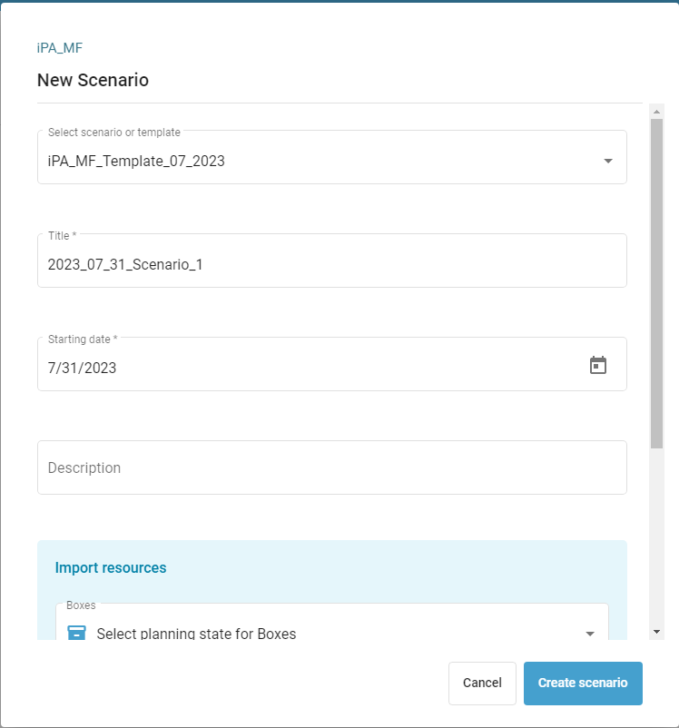Click the scrollbar track below the thumb
Viewport: 679px width, 728px height.
point(656,536)
